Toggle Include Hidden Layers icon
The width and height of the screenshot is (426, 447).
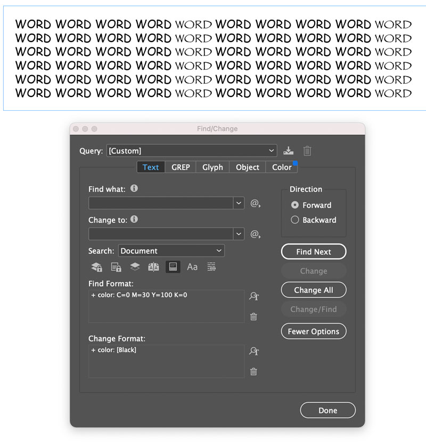tap(135, 266)
